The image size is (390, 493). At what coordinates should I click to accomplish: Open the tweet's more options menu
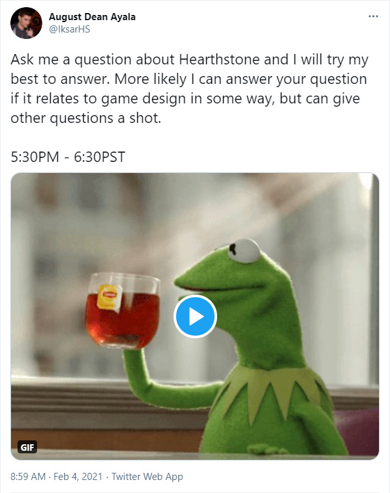pyautogui.click(x=372, y=16)
